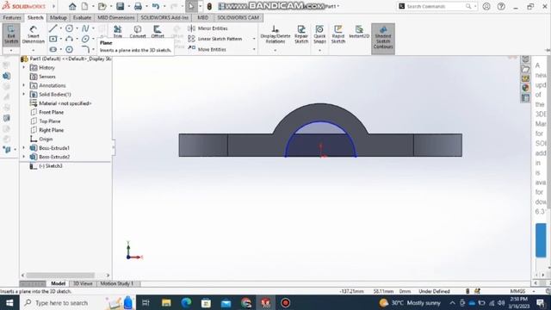Open the Spline tool dropdown arrow
Screen dimensions: 551x310
click(93, 28)
